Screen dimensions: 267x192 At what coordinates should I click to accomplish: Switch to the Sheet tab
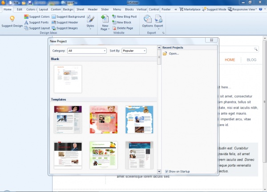point(81,9)
